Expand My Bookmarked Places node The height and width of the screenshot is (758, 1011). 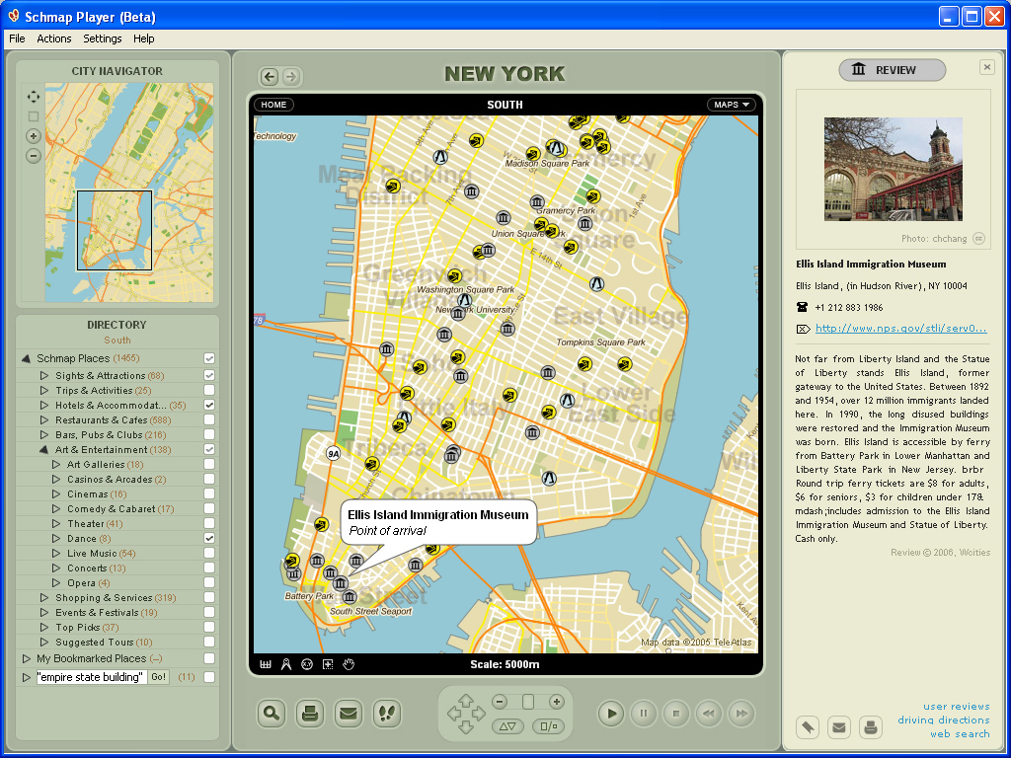pos(27,658)
